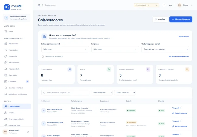Screen dimensions: 197x137
Task: Click the BA avatar of Bruno Almeida Costa
Action: [x=44, y=124]
